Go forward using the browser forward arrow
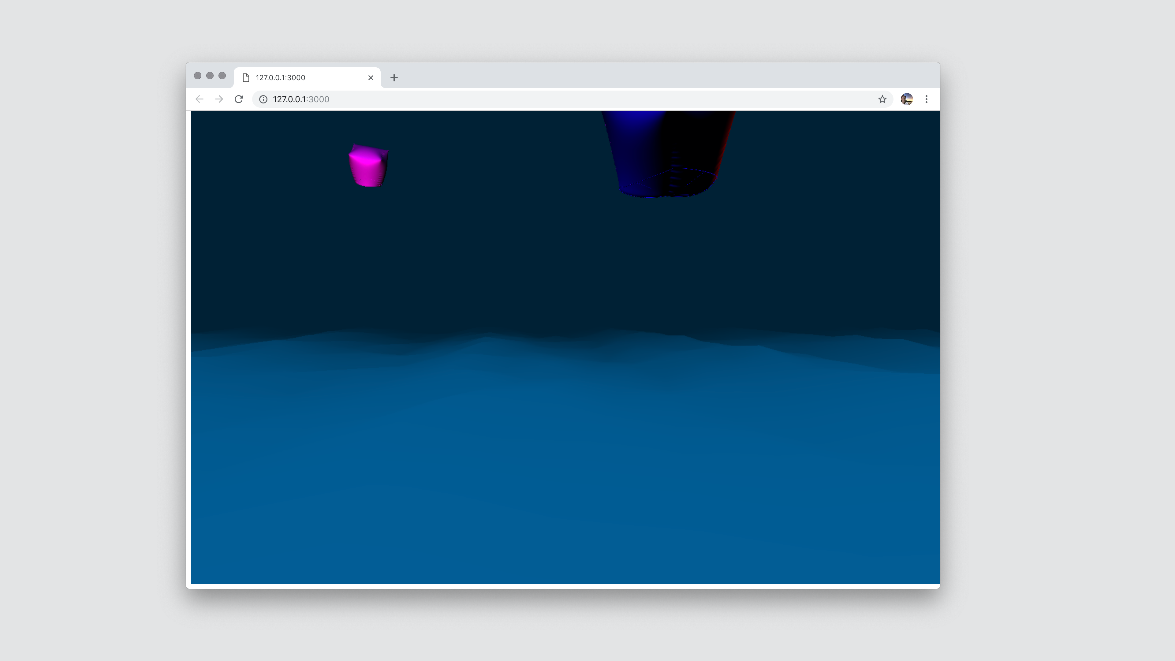The width and height of the screenshot is (1175, 661). (x=219, y=99)
